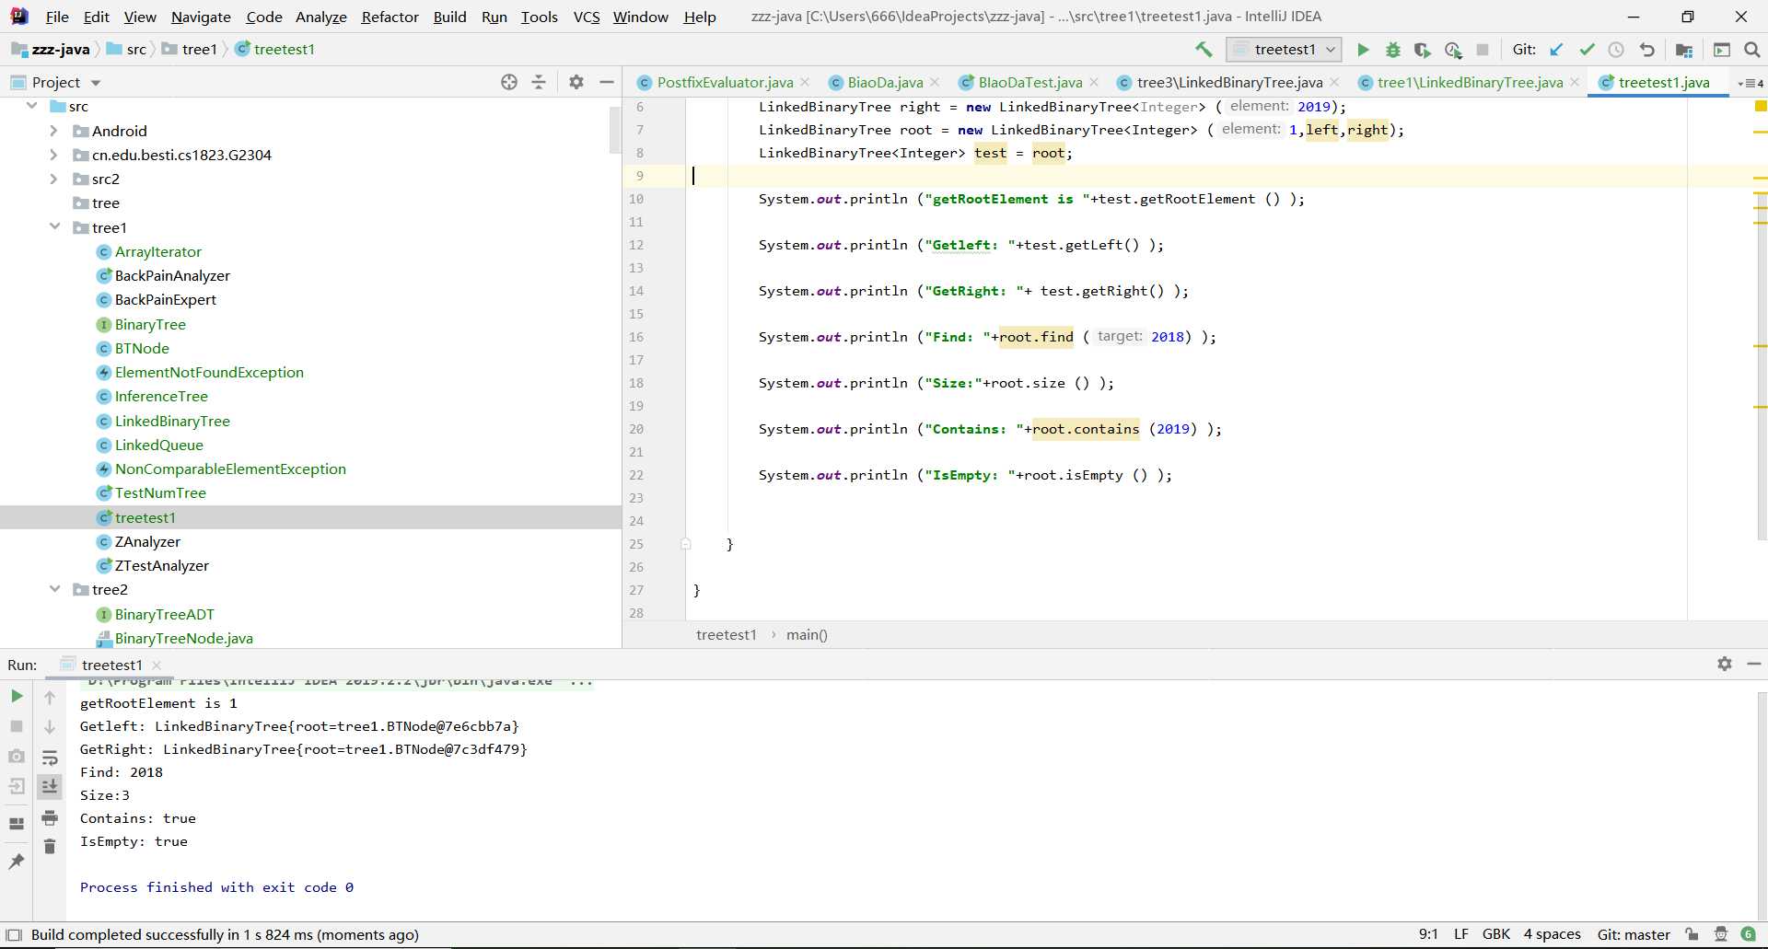
Task: Show Git history clock icon
Action: click(x=1616, y=50)
